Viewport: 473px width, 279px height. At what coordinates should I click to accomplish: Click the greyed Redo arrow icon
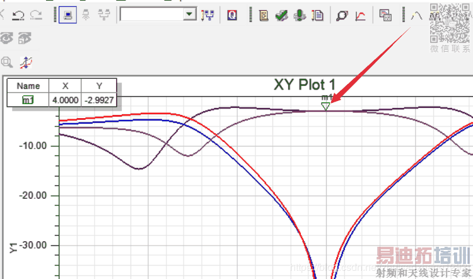coord(36,15)
